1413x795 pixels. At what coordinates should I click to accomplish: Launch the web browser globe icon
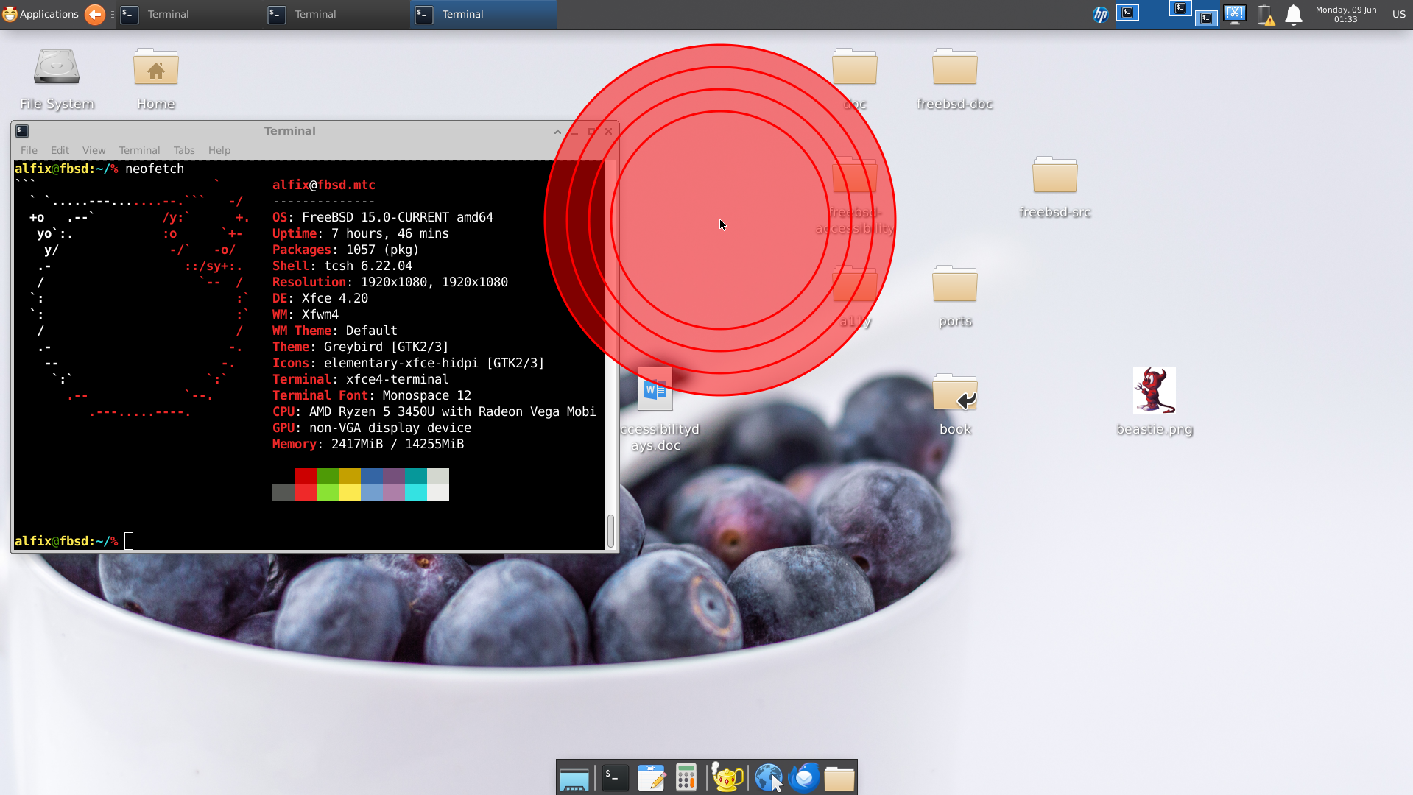[768, 778]
